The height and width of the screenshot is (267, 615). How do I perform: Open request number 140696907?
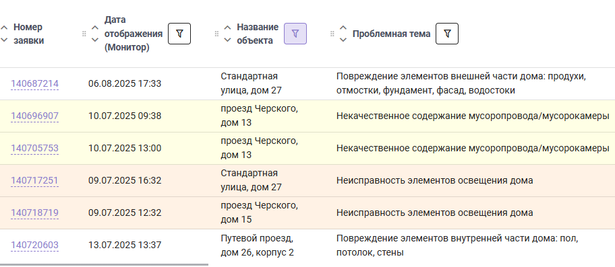(34, 116)
